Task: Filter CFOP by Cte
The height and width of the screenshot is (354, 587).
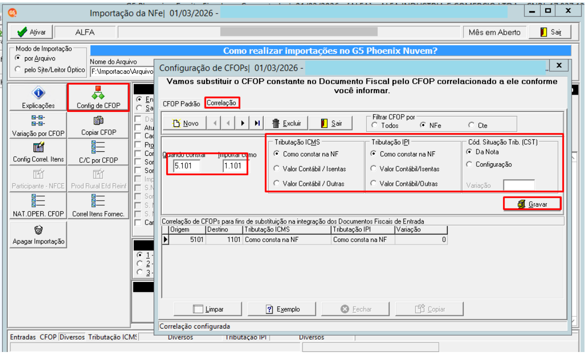Action: coord(478,125)
